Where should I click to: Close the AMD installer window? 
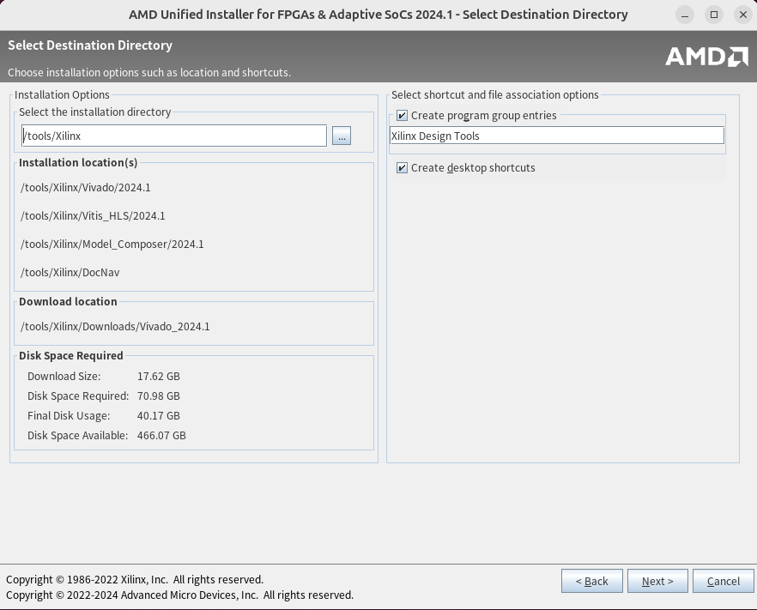pyautogui.click(x=742, y=15)
